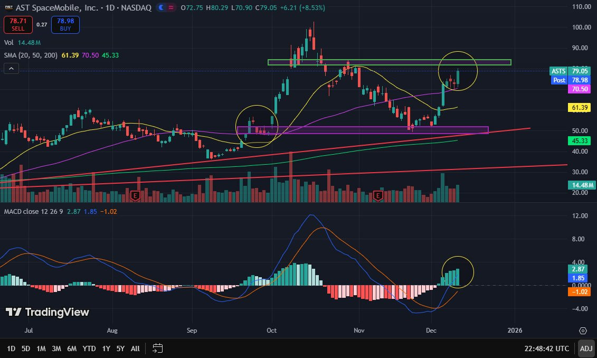Click the AST company logo icon

pos(8,7)
